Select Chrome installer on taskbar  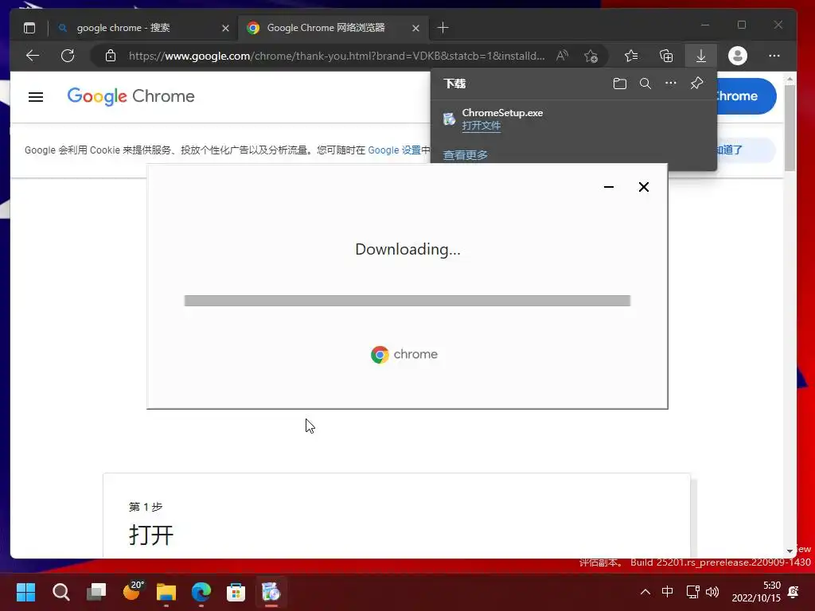coord(271,592)
